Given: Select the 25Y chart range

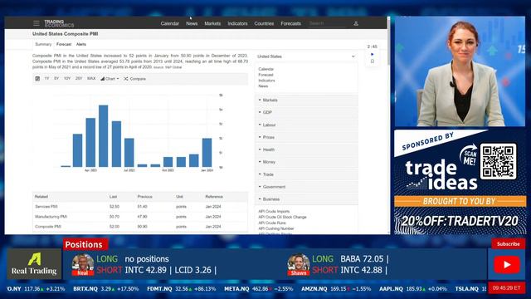Looking at the screenshot, I should [79, 79].
